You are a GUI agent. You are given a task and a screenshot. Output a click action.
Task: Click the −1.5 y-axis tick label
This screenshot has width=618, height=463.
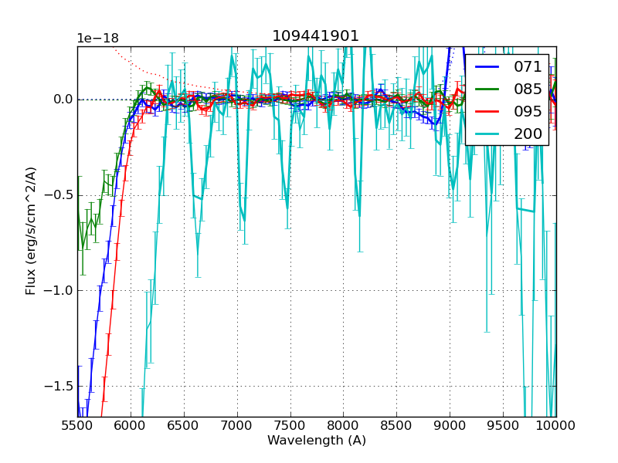tap(59, 387)
